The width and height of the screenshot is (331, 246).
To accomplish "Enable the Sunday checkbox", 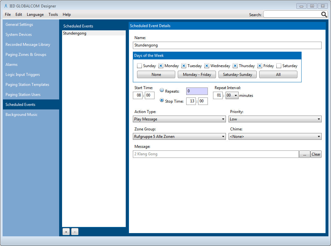I will pos(140,66).
